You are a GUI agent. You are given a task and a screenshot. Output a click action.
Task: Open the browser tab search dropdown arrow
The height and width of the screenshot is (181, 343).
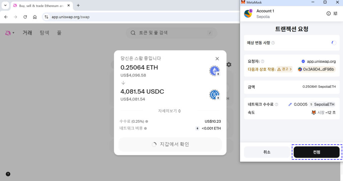[x=5, y=5]
